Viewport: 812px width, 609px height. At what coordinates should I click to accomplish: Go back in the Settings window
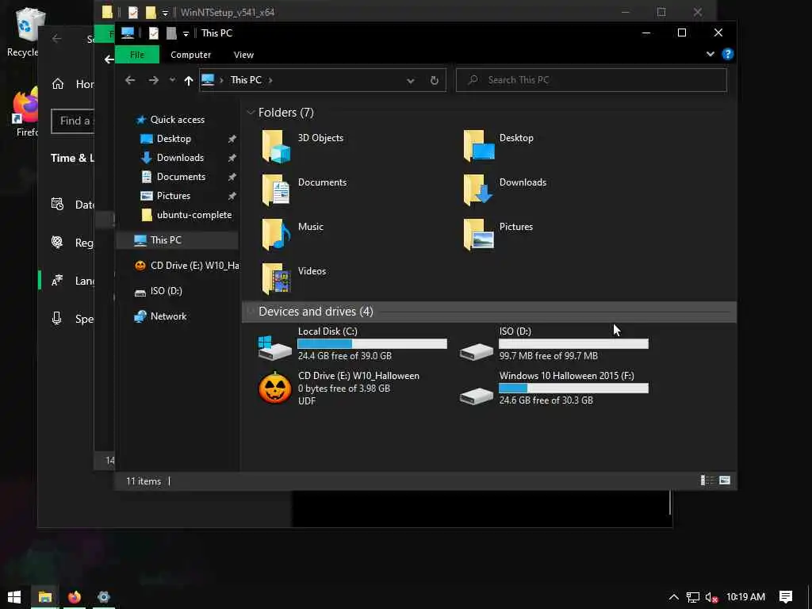tap(57, 39)
